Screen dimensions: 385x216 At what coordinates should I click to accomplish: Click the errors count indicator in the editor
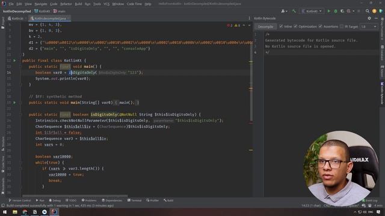230,25
